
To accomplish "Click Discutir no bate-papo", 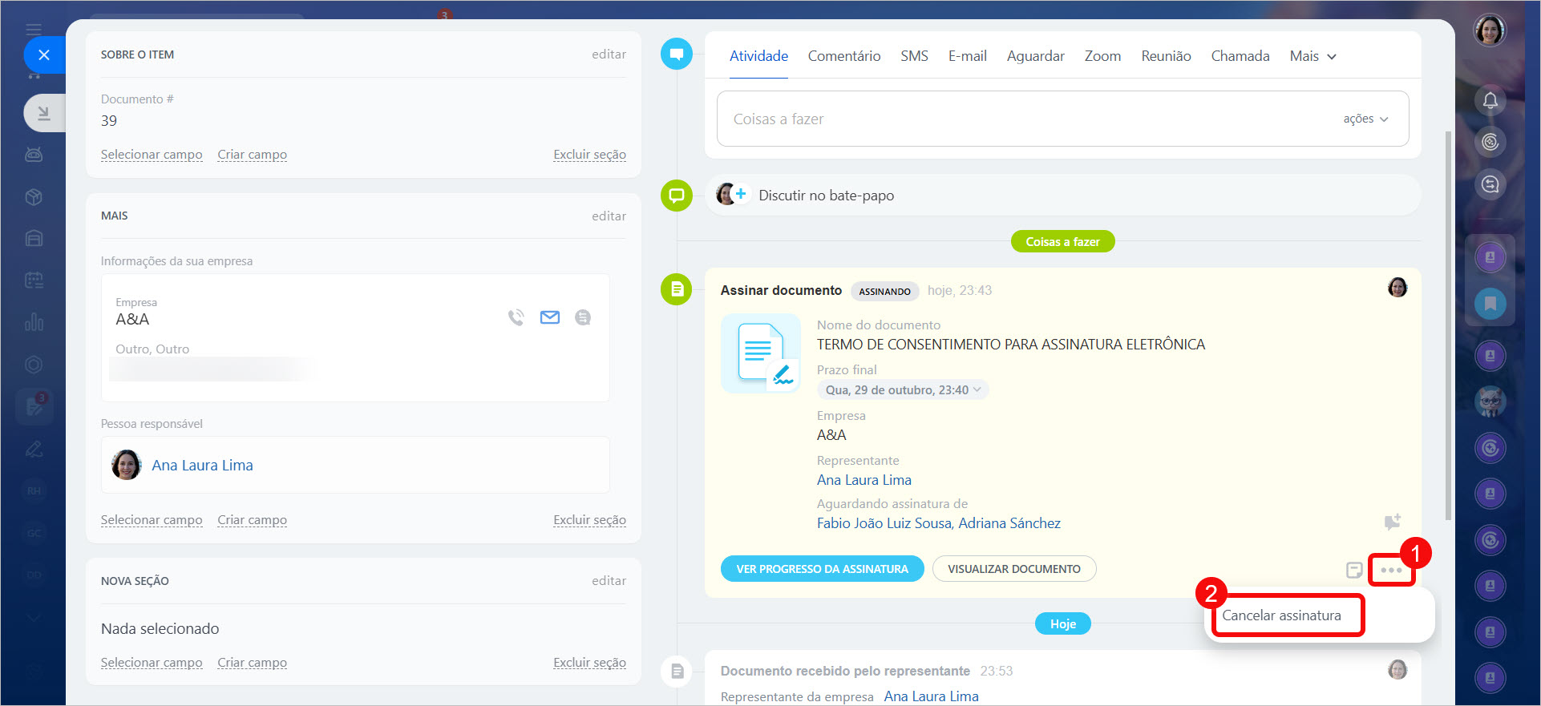I will (826, 196).
